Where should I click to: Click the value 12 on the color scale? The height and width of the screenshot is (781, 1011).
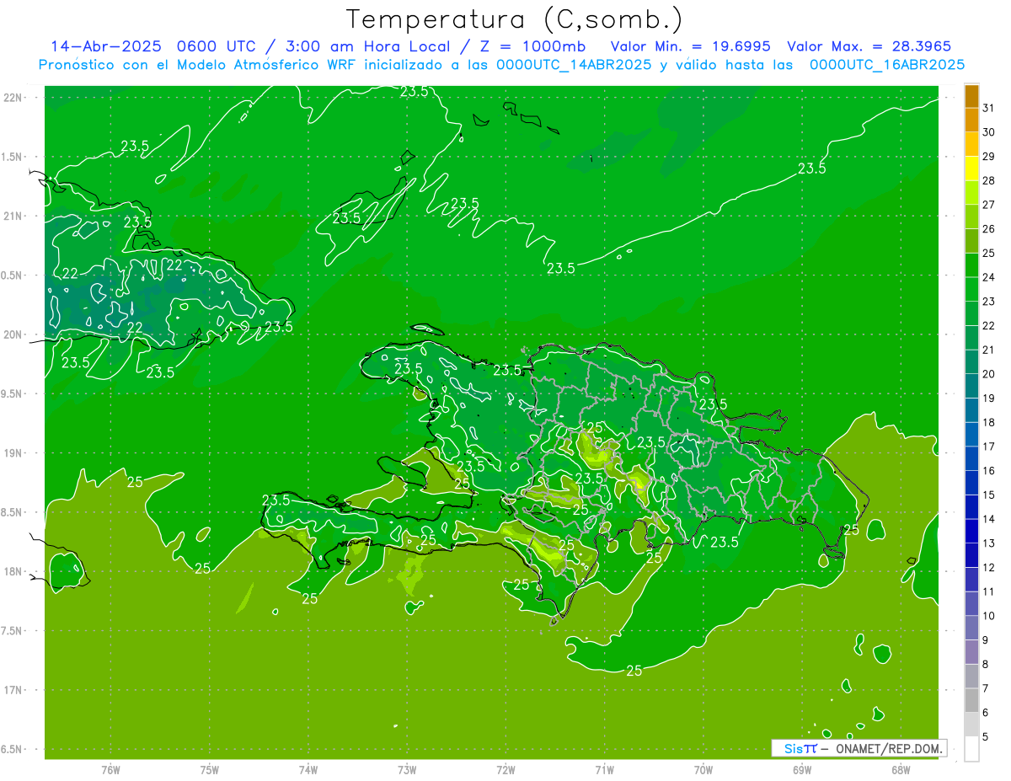tap(989, 568)
